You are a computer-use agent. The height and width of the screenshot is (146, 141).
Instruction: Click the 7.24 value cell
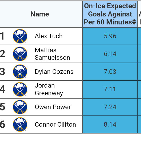coord(110,107)
